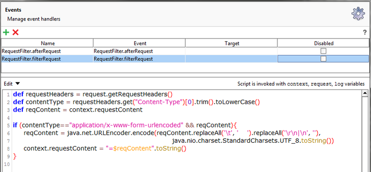Add a new event handler with green plus
The height and width of the screenshot is (172, 371).
6,33
